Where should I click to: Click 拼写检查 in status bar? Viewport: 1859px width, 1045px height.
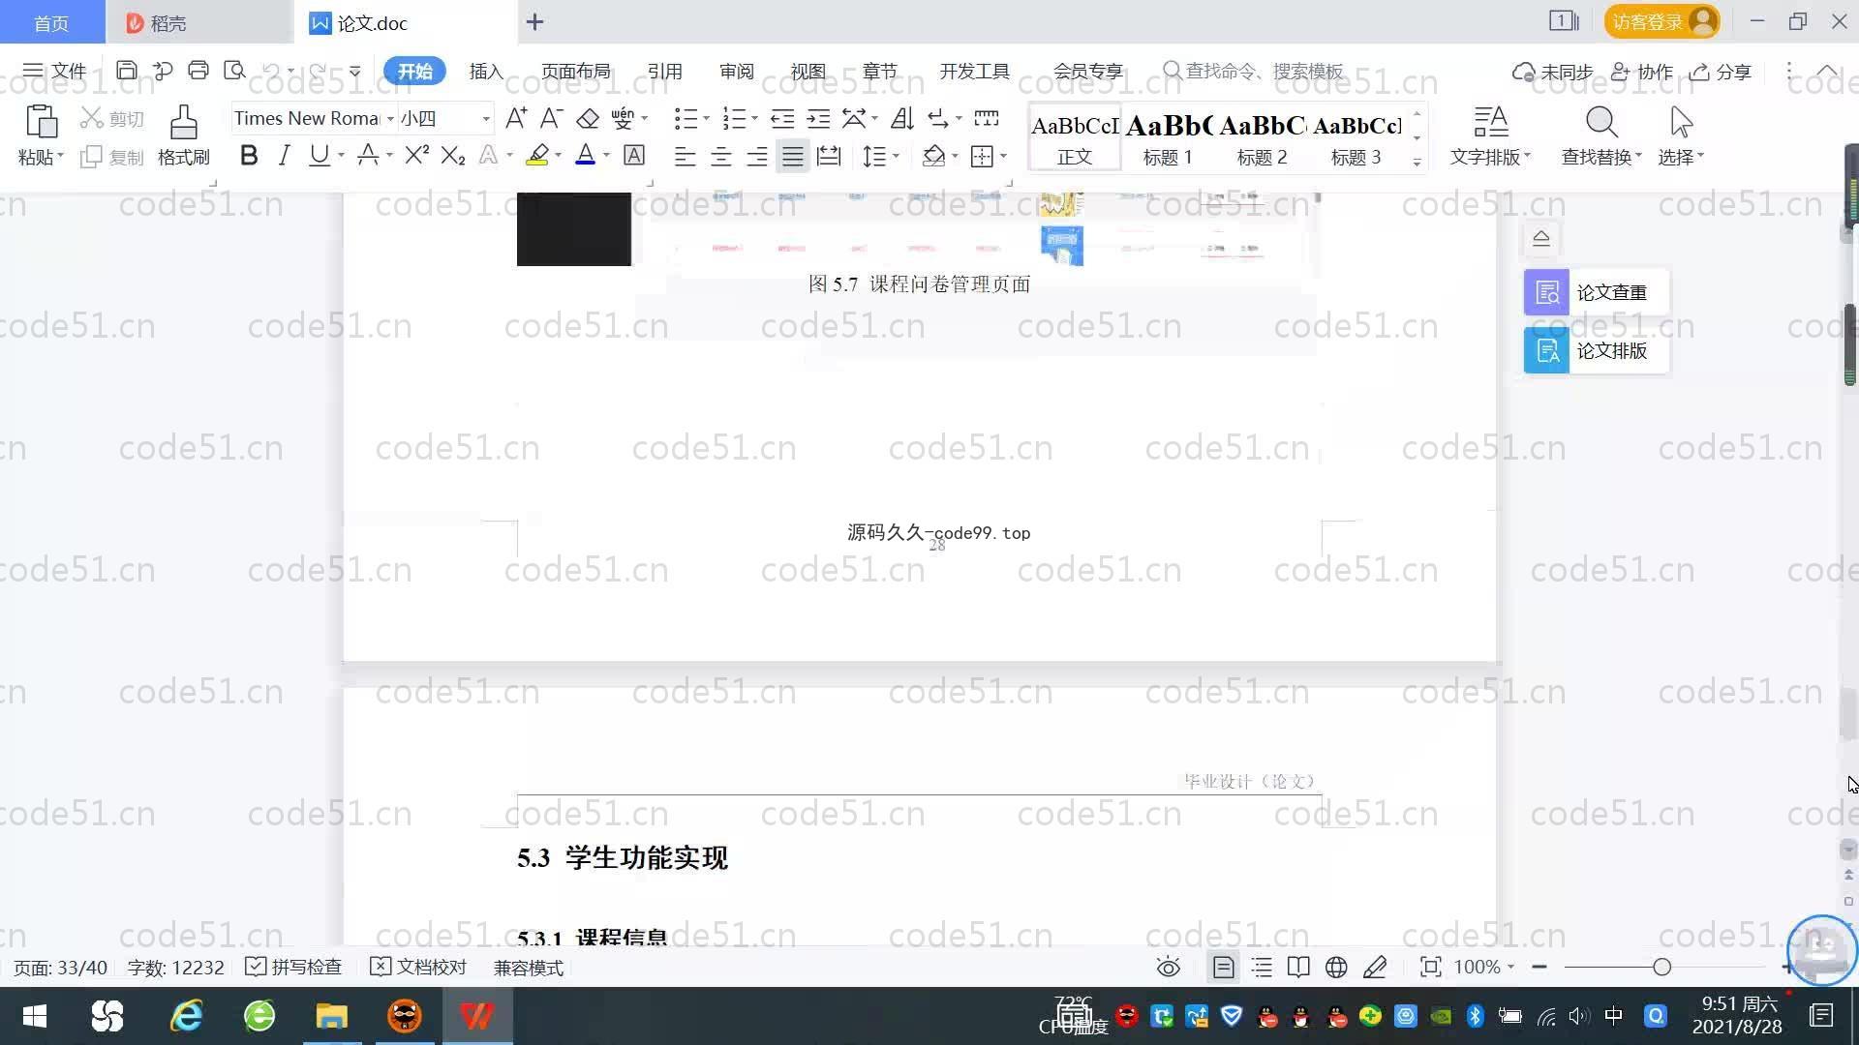click(x=293, y=967)
